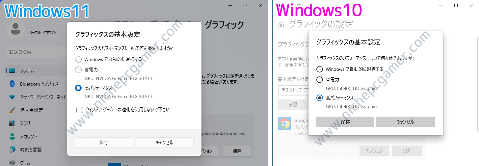Viewport: 479px width, 166px height.
Task: Open ネットワークとインターネット settings
Action: click(36, 97)
